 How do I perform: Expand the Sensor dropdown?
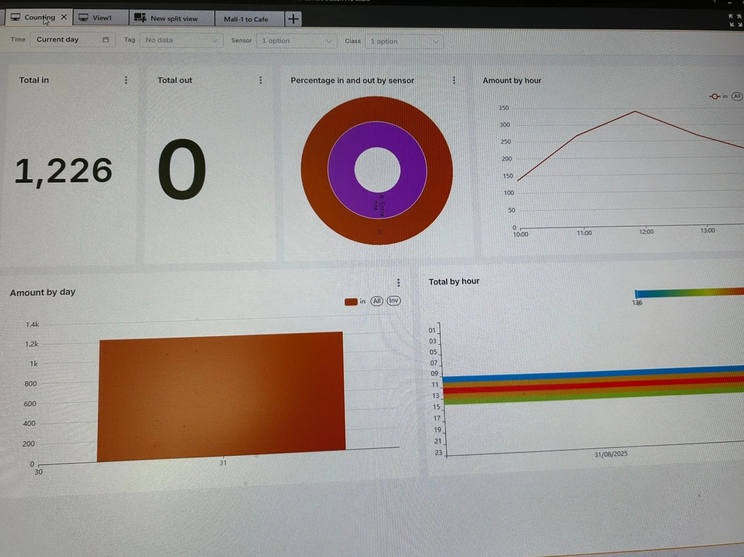(296, 41)
